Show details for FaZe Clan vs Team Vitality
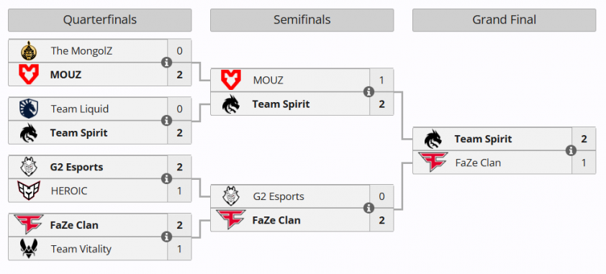The image size is (606, 274). coord(166,237)
